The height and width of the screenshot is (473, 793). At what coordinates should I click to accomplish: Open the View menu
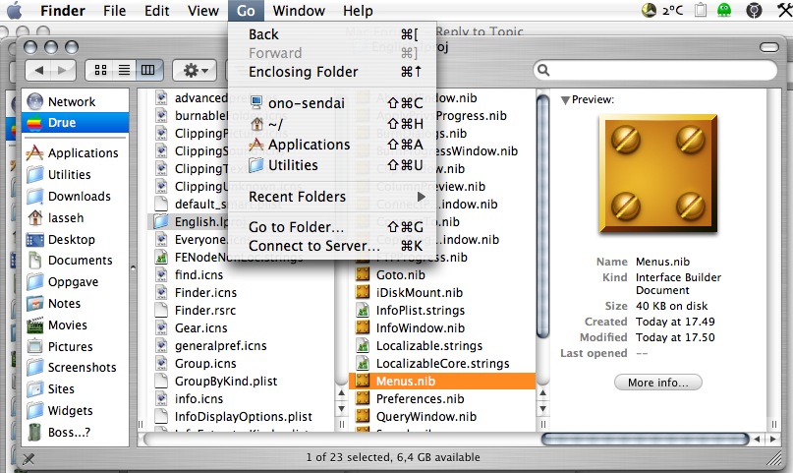click(x=203, y=11)
